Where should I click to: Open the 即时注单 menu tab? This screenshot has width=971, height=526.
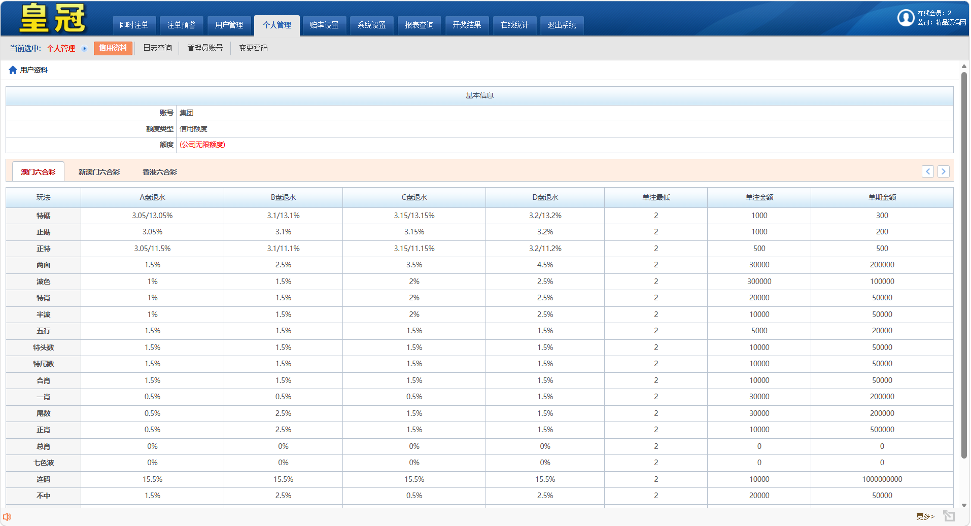(x=134, y=25)
